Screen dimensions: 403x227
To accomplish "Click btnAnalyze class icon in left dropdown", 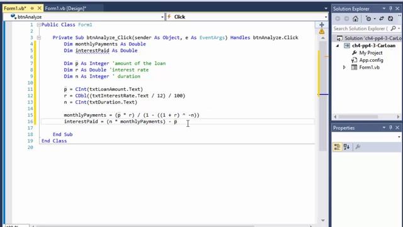I will pyautogui.click(x=13, y=17).
